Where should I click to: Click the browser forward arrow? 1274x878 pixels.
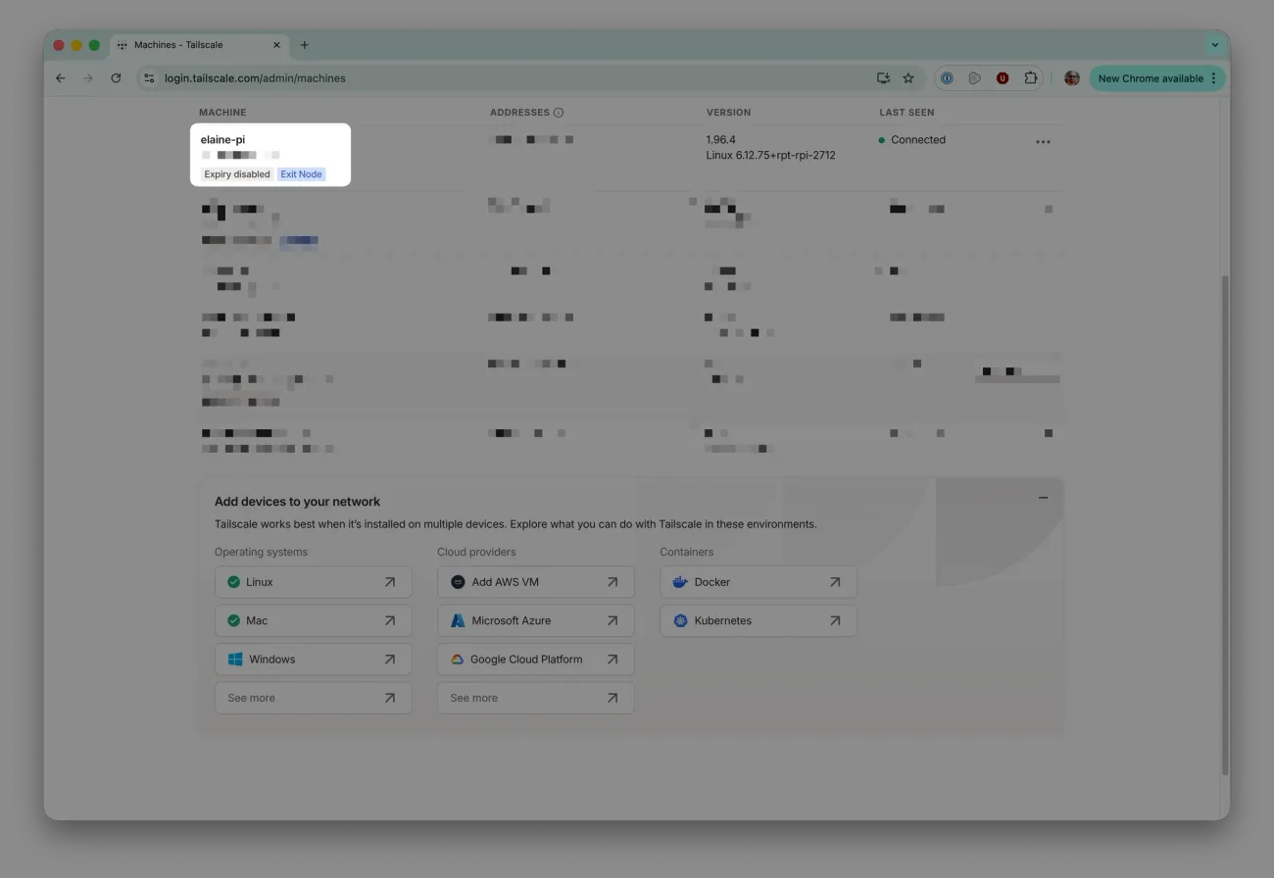coord(88,78)
